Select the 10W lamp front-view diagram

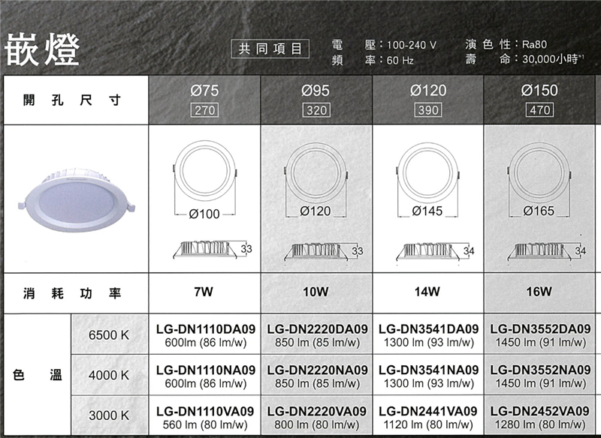(315, 178)
